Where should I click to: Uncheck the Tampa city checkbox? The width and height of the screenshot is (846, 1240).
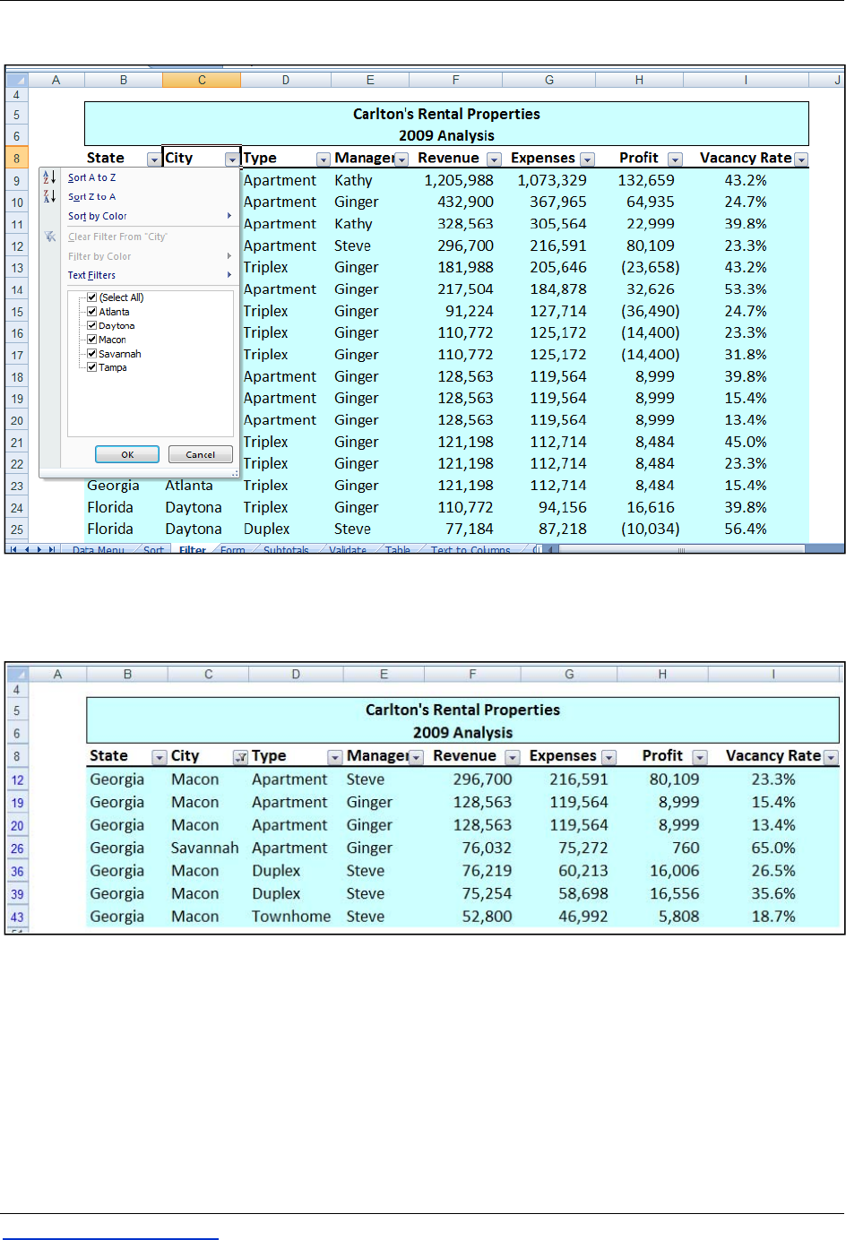pyautogui.click(x=91, y=367)
